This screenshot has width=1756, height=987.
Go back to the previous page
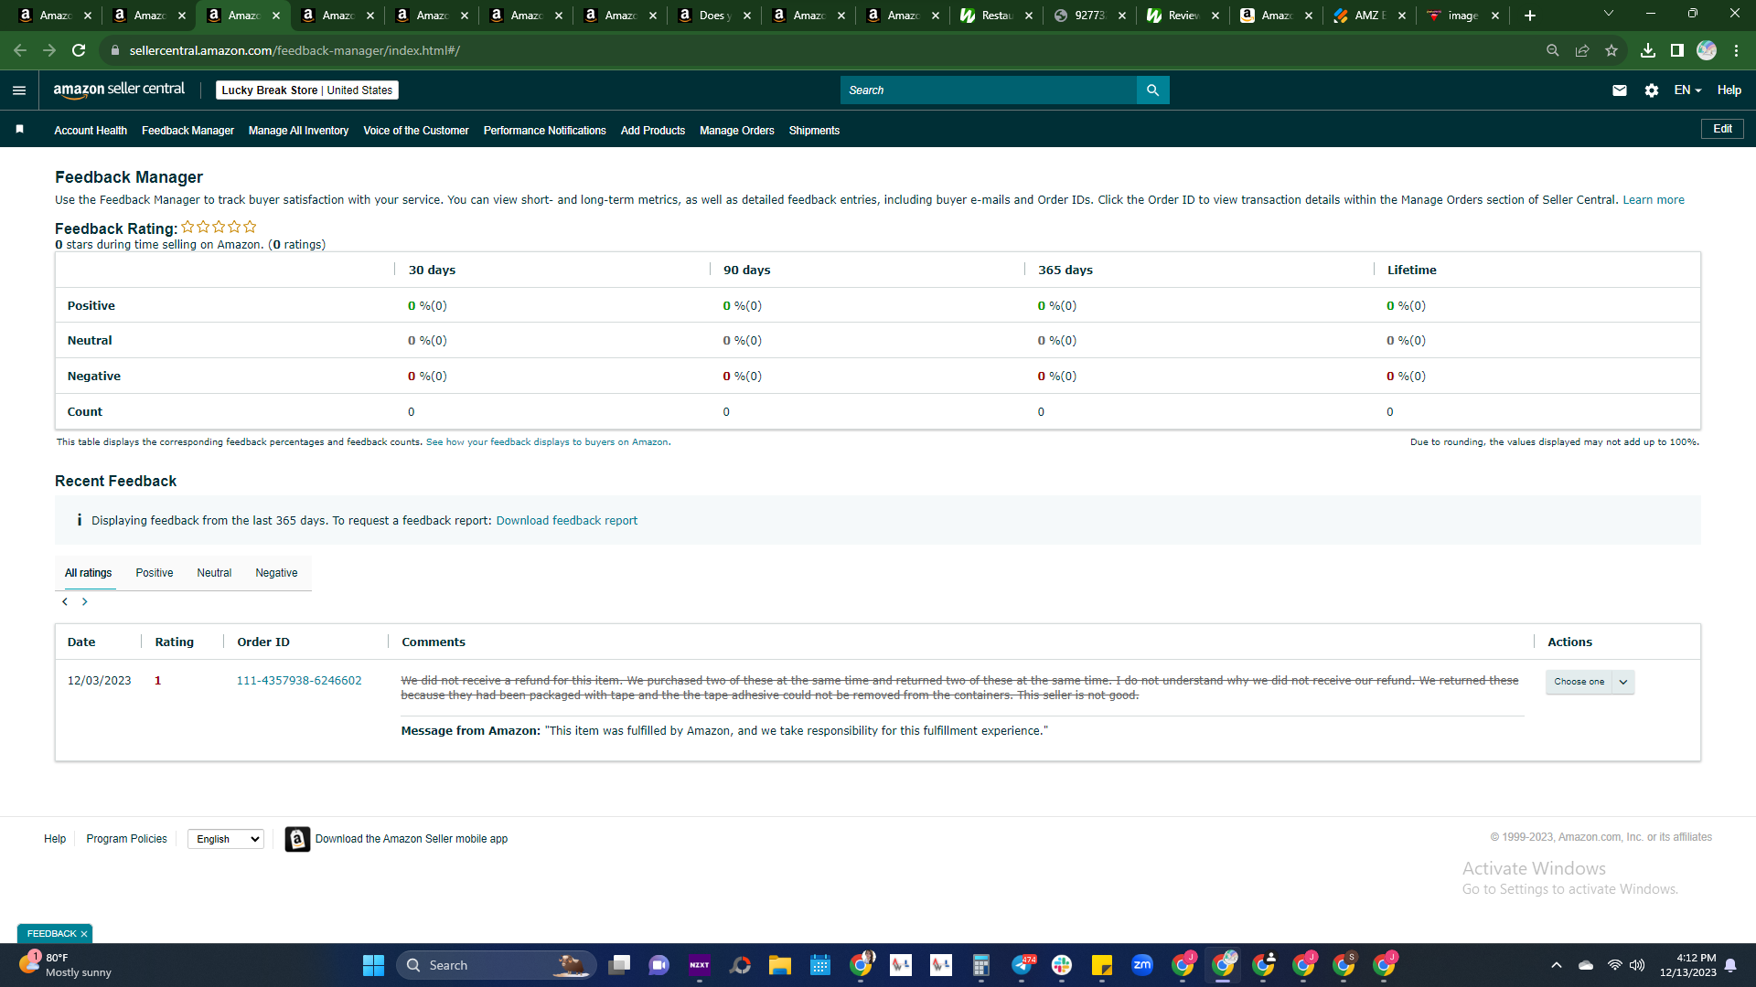click(20, 50)
